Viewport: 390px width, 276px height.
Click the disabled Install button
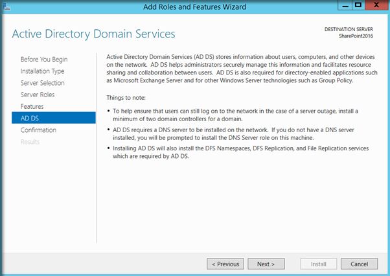319,264
